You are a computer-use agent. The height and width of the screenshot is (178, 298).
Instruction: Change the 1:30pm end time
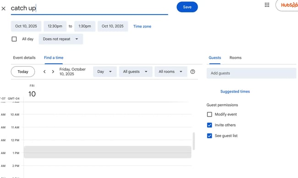(84, 26)
